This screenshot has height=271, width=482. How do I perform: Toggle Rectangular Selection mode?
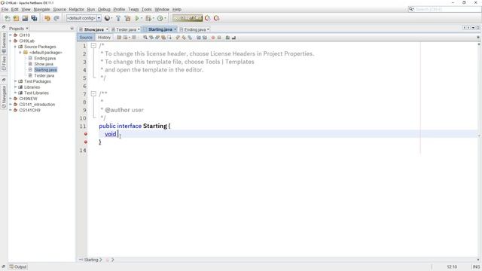(169, 38)
